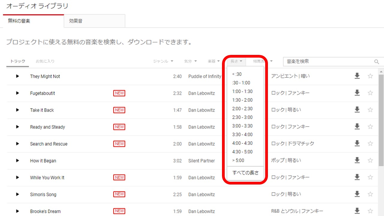Play the track Take it Back
The image size is (384, 216).
click(17, 110)
